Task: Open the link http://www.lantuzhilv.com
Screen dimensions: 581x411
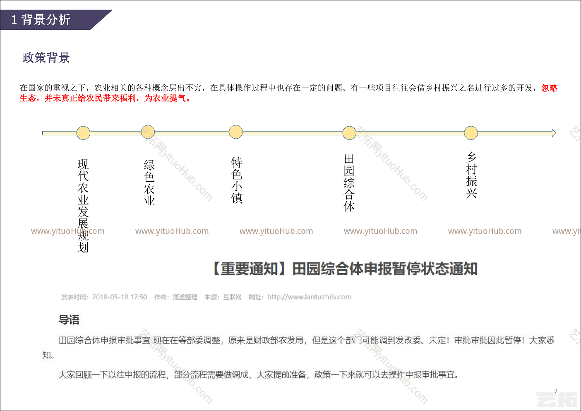Action: (x=309, y=297)
